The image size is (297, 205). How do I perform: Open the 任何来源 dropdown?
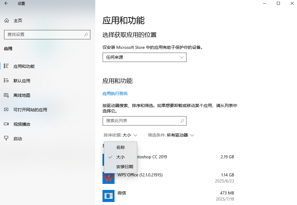click(x=145, y=57)
